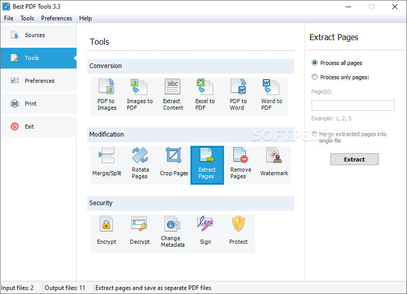
Task: Click the Crop Pages tool
Action: (x=174, y=165)
